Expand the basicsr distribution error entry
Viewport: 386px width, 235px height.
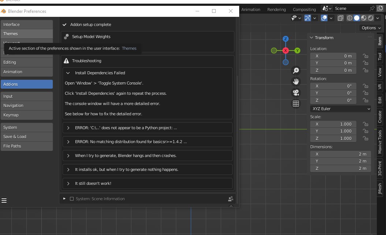(68, 142)
